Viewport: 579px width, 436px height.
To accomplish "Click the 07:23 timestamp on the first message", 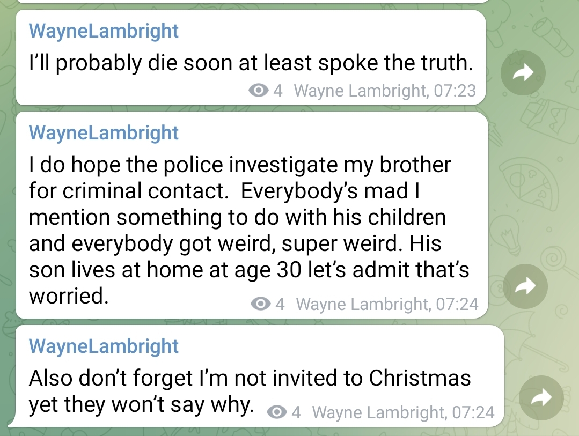I will coord(455,91).
